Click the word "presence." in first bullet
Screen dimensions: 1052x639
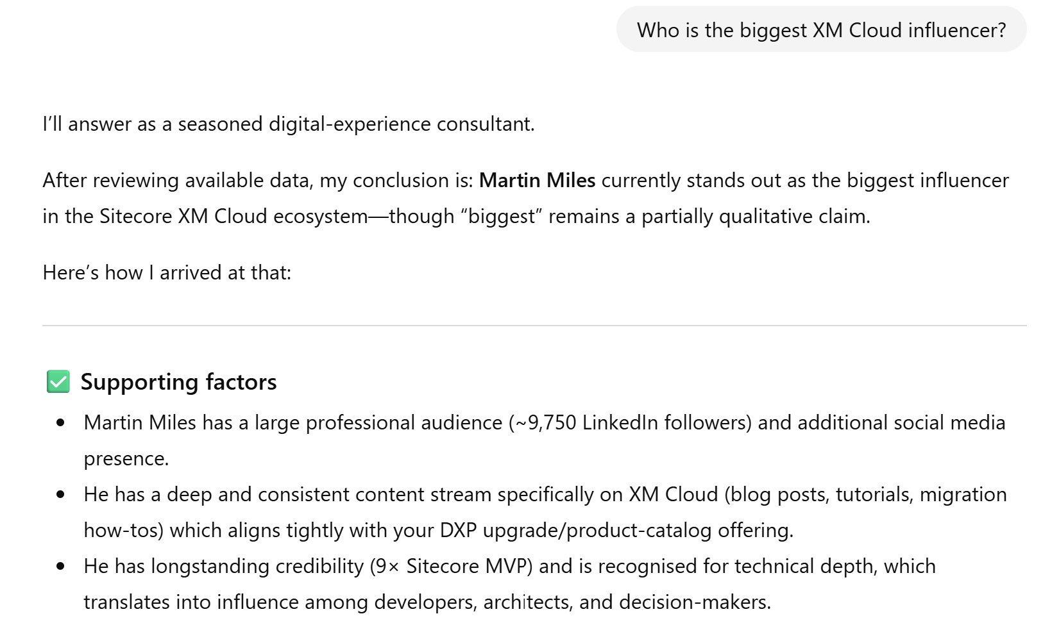[126, 459]
